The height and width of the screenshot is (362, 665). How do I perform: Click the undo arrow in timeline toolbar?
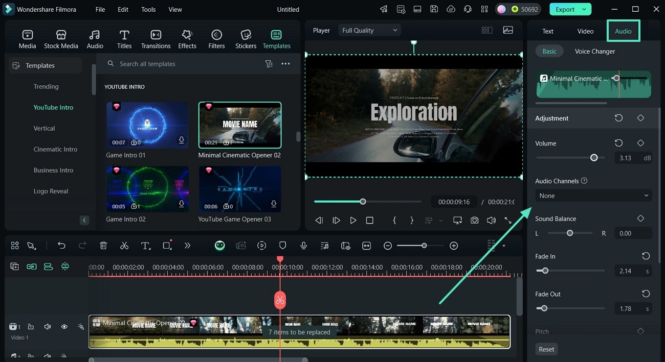point(61,246)
